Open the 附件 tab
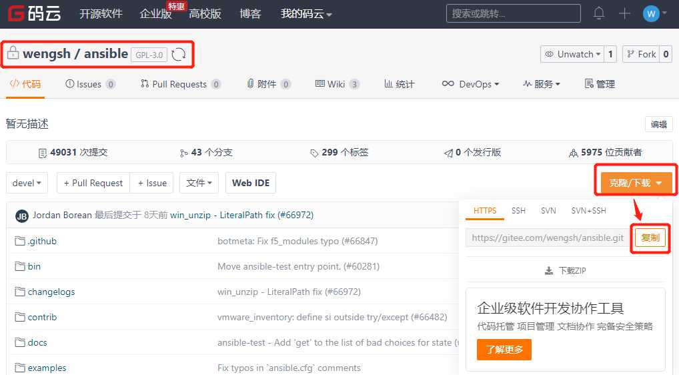The image size is (679, 375). pos(269,84)
